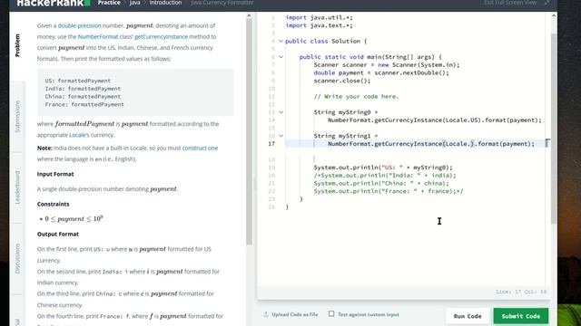Image resolution: width=581 pixels, height=326 pixels.
Task: Click the commented India println line
Action: 385,175
